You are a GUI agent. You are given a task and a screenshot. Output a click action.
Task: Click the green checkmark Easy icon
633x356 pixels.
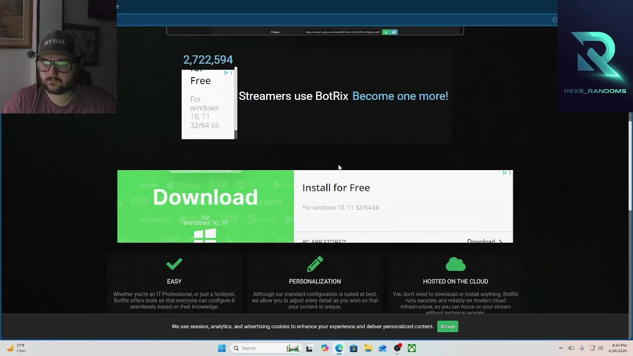[174, 265]
